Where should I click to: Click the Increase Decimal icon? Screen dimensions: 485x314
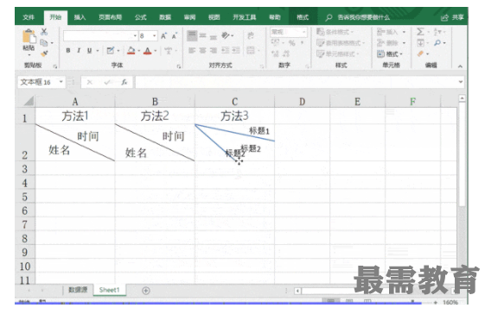tap(275, 53)
